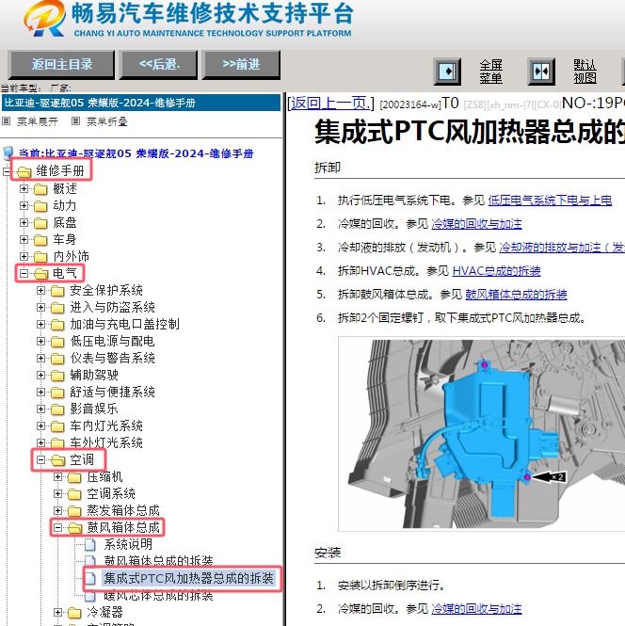Click the 系统说明 document icon
Screen dimensions: 625x626
click(x=90, y=544)
